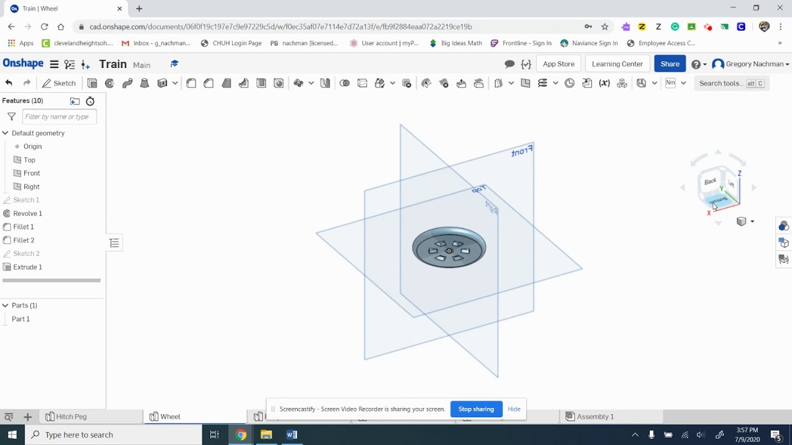Hide the Screencastify sharing notice
Screen dimensions: 792x445
(x=514, y=409)
